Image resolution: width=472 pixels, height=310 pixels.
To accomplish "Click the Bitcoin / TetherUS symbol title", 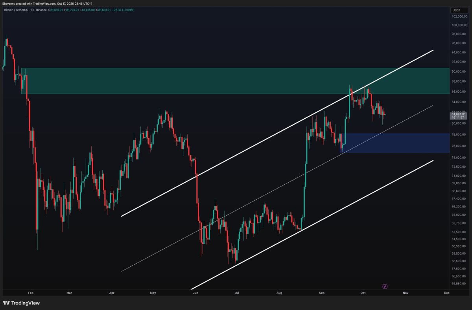I will coord(25,10).
